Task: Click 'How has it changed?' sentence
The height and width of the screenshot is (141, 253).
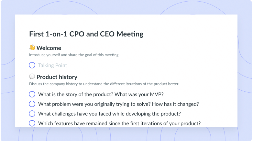Action: click(x=175, y=104)
